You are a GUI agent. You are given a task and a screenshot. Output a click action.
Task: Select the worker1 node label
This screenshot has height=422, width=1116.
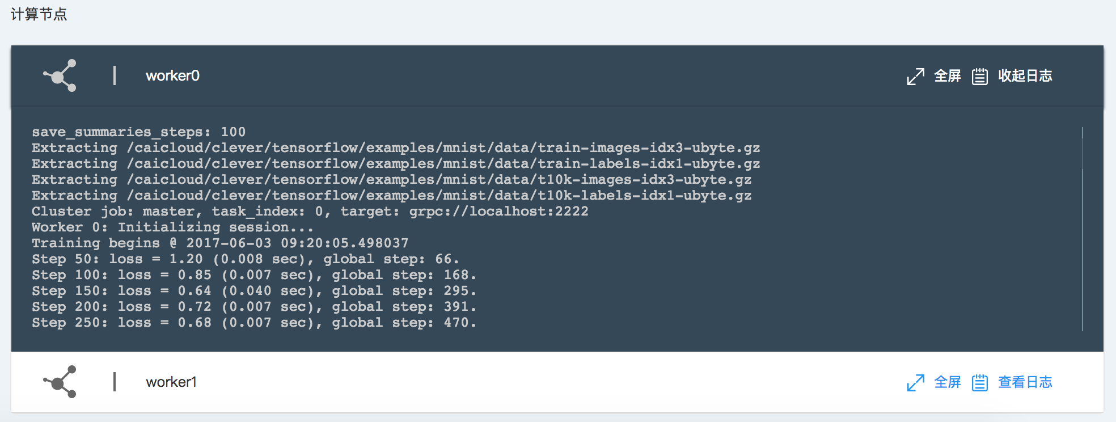(x=171, y=382)
